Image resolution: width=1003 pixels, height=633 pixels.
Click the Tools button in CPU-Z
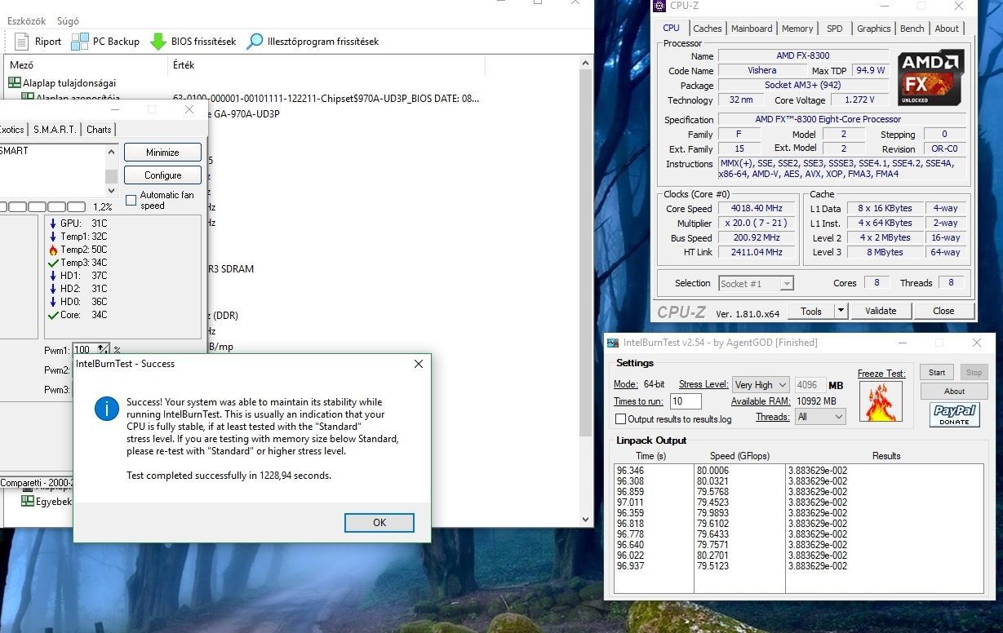[811, 311]
